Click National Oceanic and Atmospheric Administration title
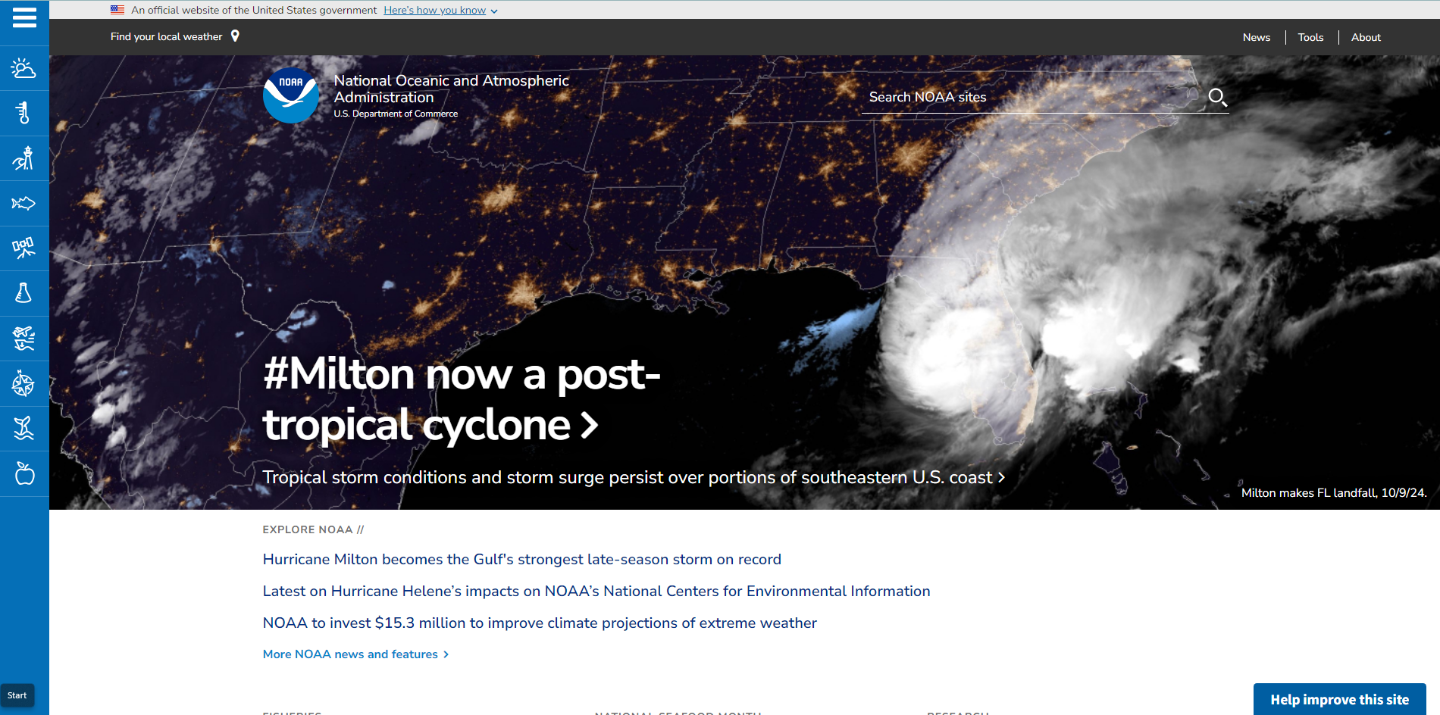1440x715 pixels. 451,89
